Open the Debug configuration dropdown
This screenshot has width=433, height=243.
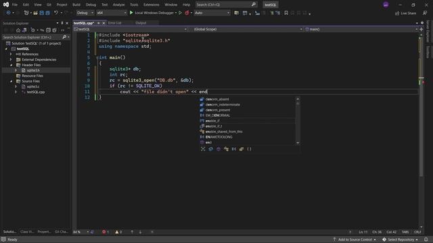[x=85, y=13]
